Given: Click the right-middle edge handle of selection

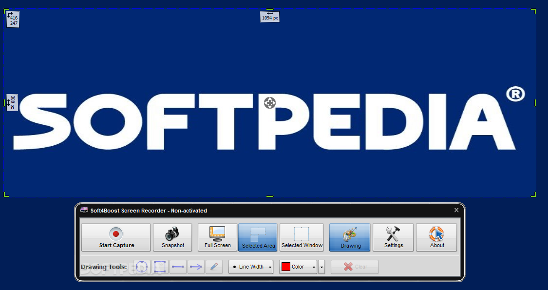Looking at the screenshot, I should coord(535,103).
